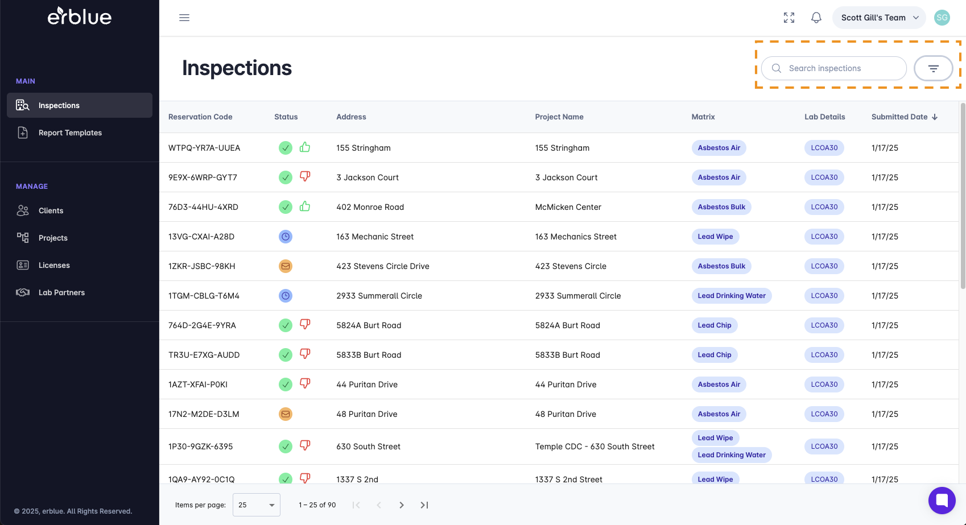Click the hamburger menu icon
The height and width of the screenshot is (525, 966).
point(184,18)
